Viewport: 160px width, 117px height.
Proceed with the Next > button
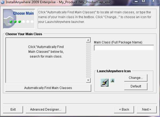[x=147, y=110]
